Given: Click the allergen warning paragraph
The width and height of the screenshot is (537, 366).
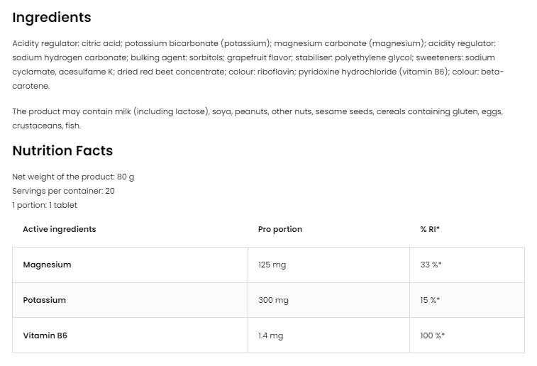Looking at the screenshot, I should tap(255, 118).
